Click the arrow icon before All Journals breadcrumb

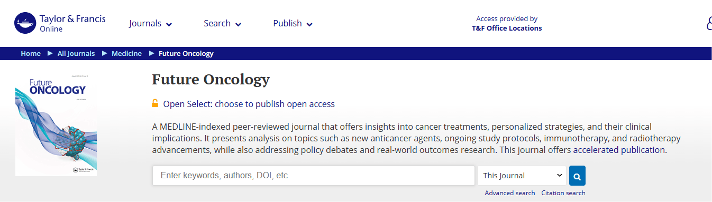(50, 53)
